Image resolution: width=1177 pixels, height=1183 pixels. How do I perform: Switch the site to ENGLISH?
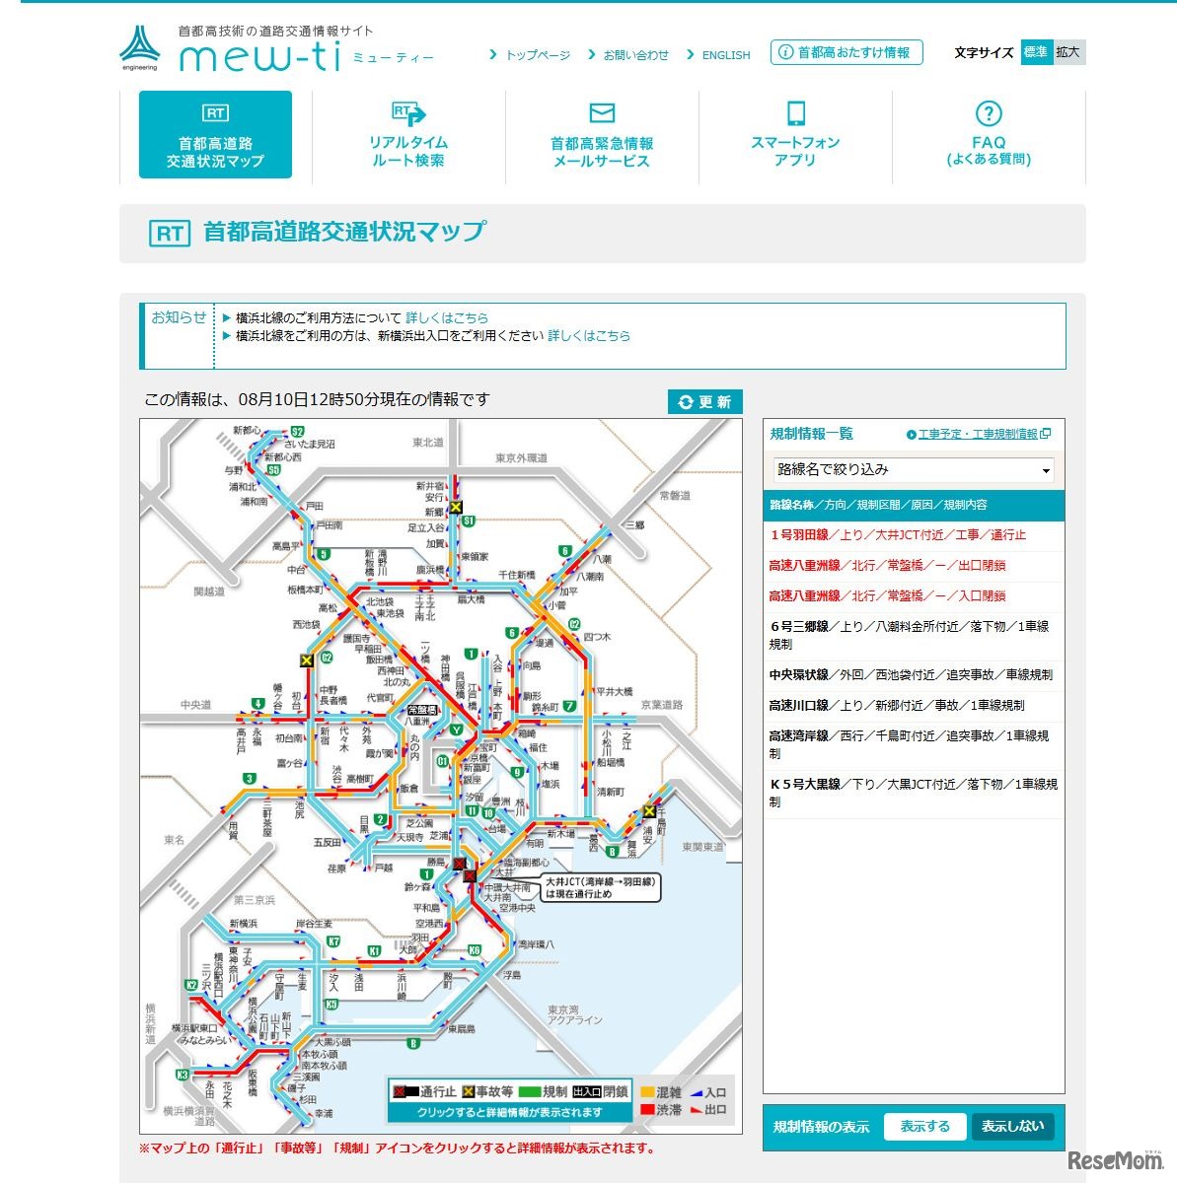(x=724, y=55)
